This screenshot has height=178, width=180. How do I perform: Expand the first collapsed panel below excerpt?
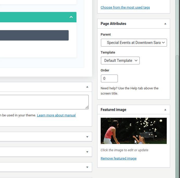[87, 137]
